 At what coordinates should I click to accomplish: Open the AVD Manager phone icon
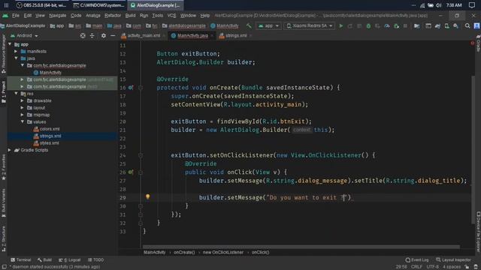pyautogui.click(x=446, y=26)
